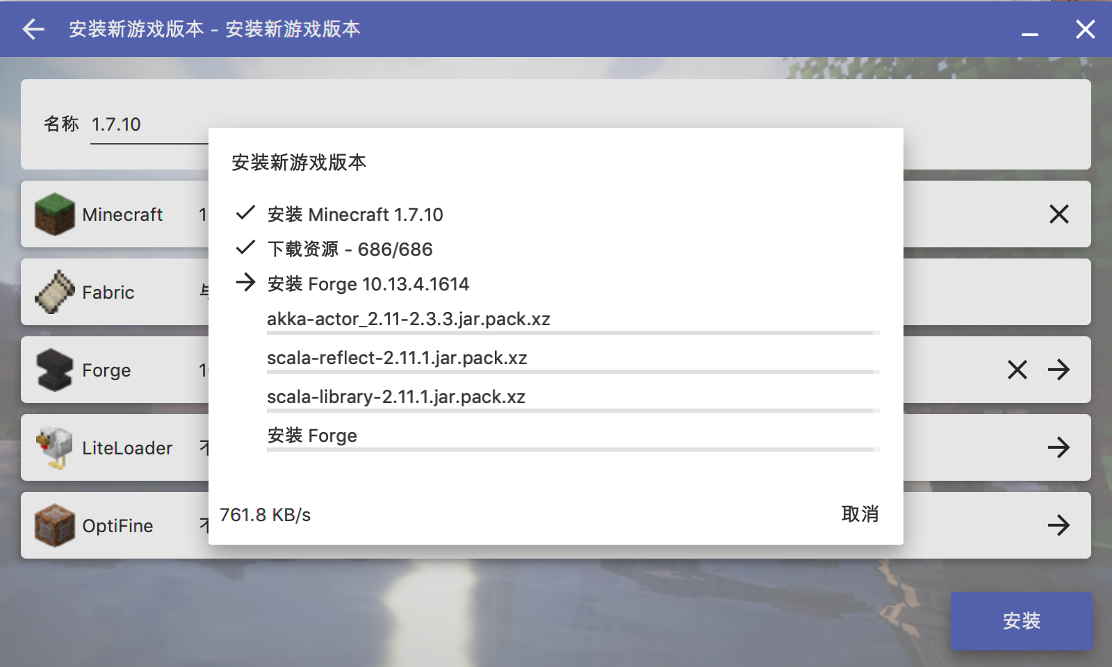Click checkmark beside 安装 Minecraft 1.7.10
This screenshot has height=667, width=1112.
click(x=245, y=213)
